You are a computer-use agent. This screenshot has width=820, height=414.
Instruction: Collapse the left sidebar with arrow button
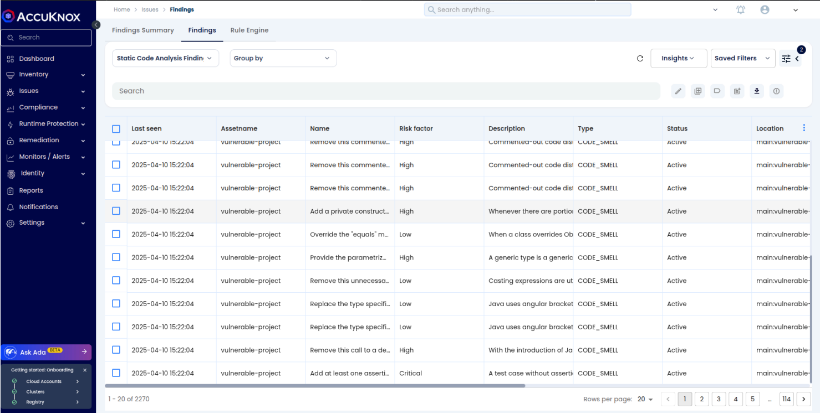point(96,25)
